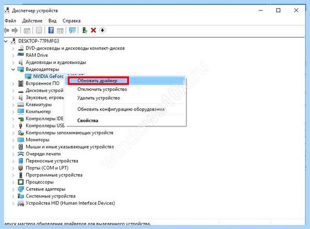Click the Сетевые адаптеры network icon
This screenshot has height=229, width=310.
click(21, 189)
